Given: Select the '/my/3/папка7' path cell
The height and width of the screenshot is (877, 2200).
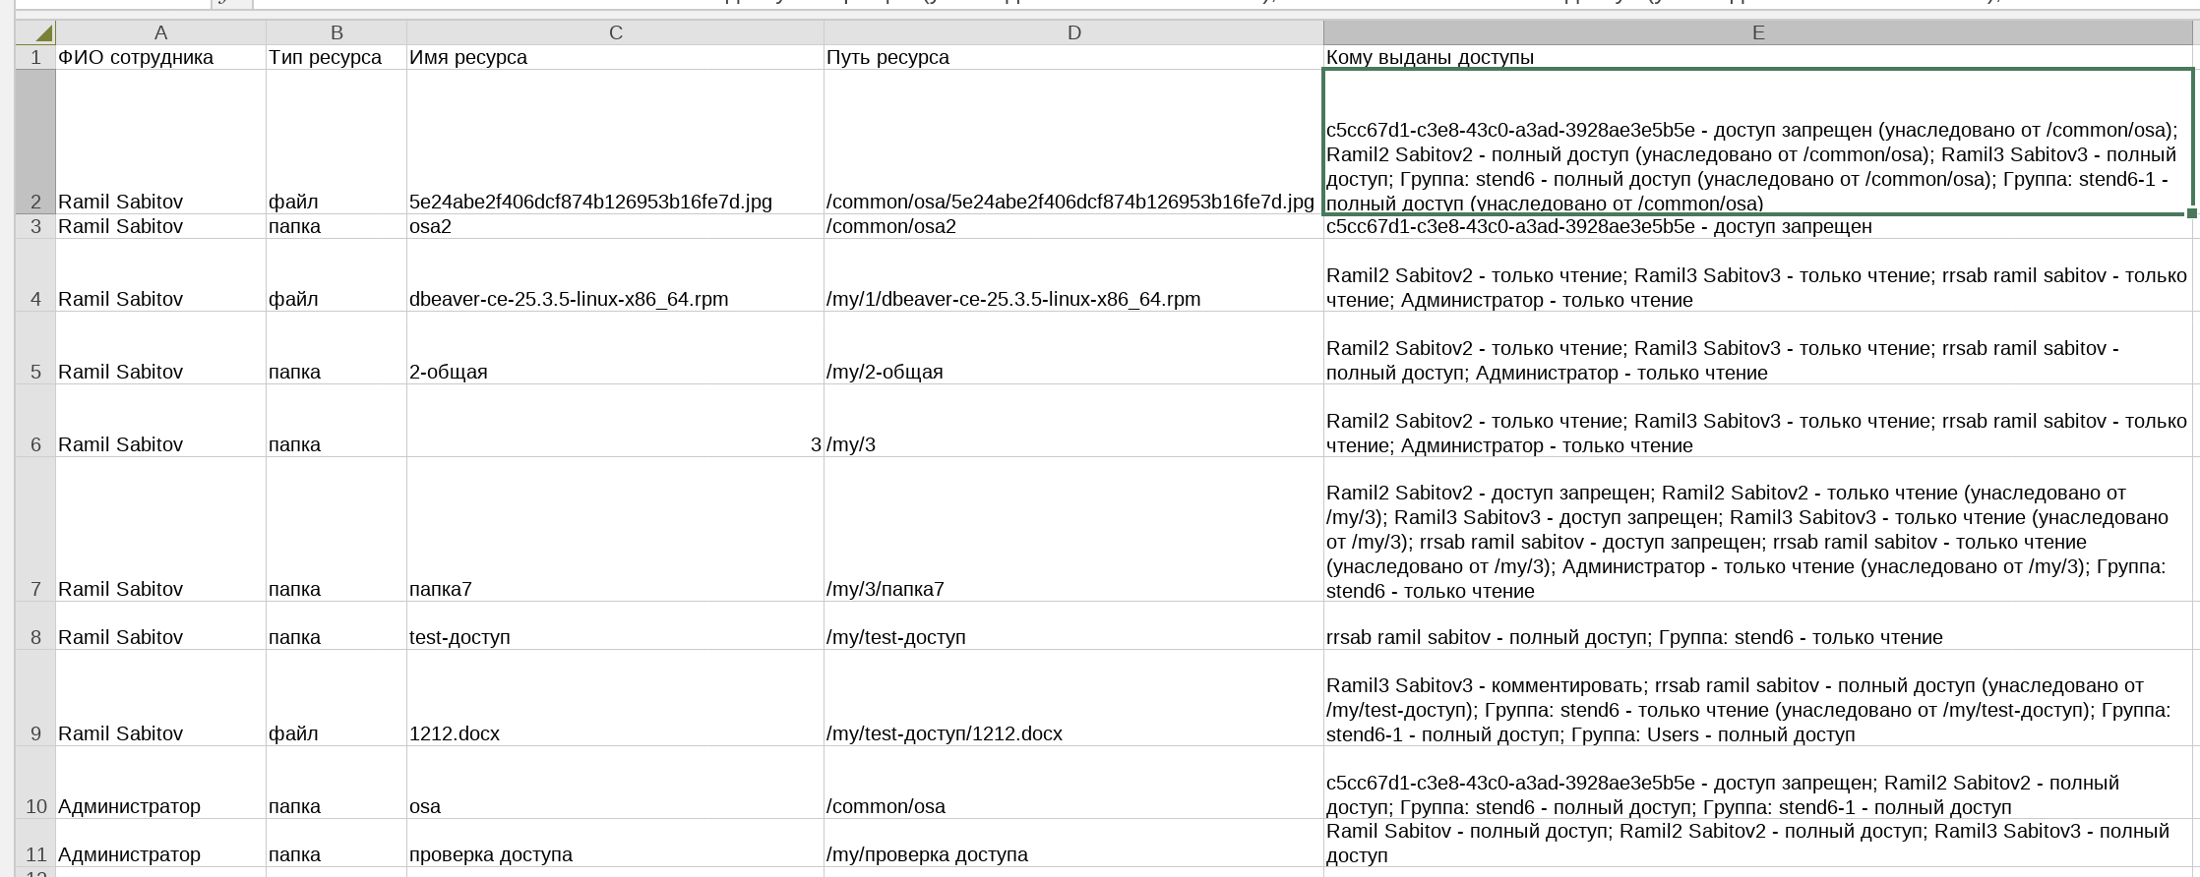Looking at the screenshot, I should tap(1073, 529).
